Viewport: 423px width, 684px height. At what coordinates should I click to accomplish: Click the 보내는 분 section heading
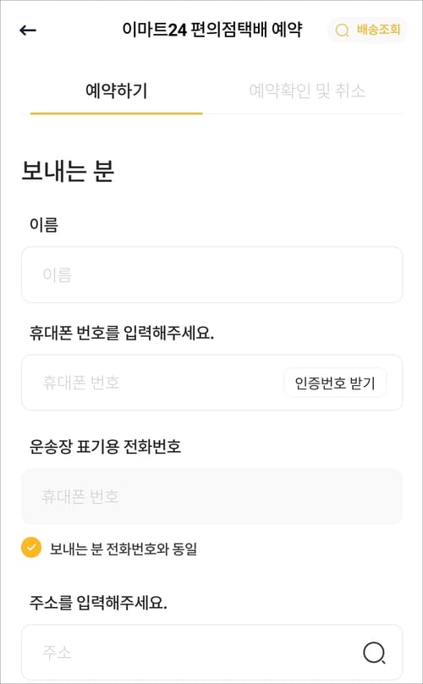click(x=68, y=170)
